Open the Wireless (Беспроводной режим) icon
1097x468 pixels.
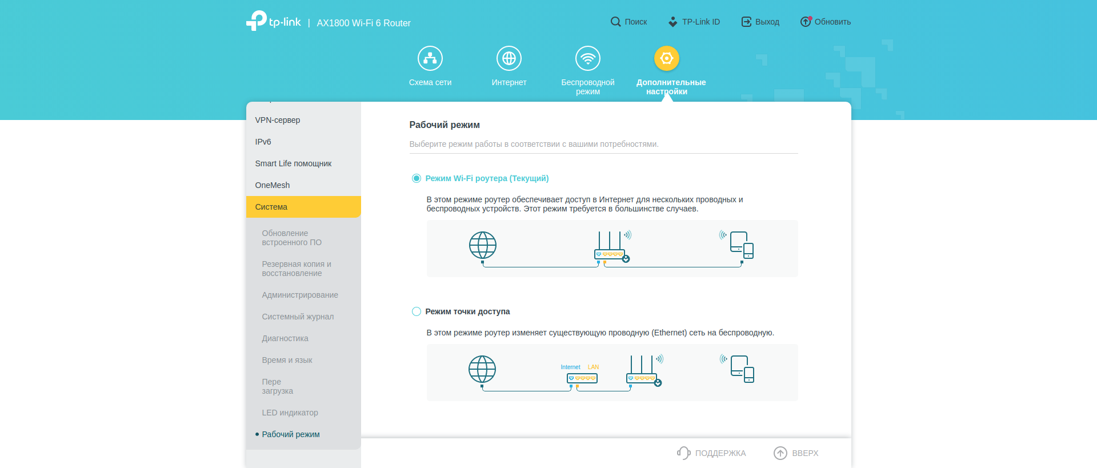587,58
